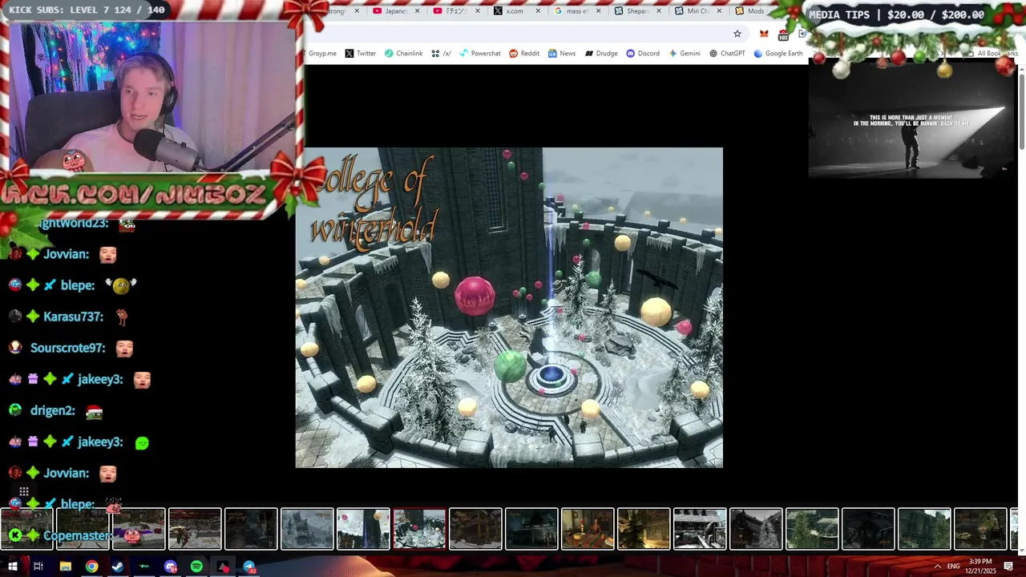Open the Groyp.me bookmark
Viewport: 1026px width, 577px height.
[x=322, y=54]
